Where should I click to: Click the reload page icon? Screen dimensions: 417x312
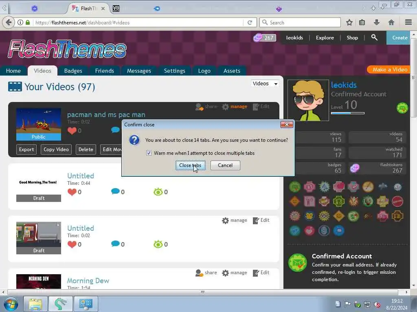pos(250,23)
